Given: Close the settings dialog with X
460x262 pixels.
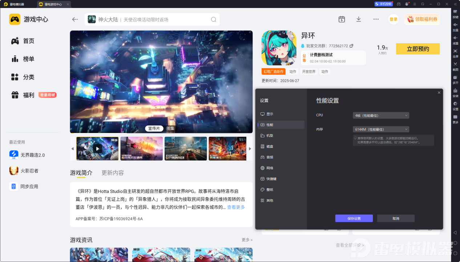Looking at the screenshot, I should (x=439, y=93).
